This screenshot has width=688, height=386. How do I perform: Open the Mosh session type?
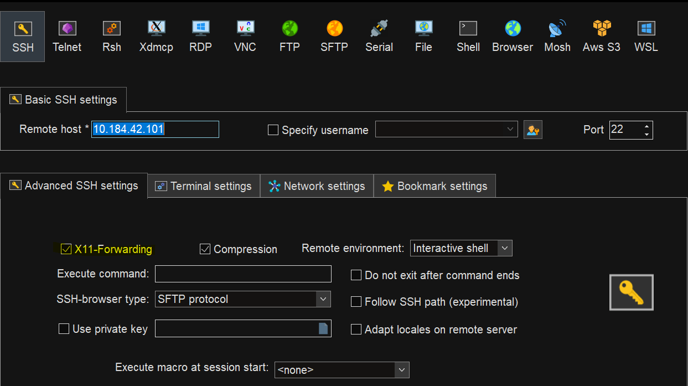coord(557,35)
